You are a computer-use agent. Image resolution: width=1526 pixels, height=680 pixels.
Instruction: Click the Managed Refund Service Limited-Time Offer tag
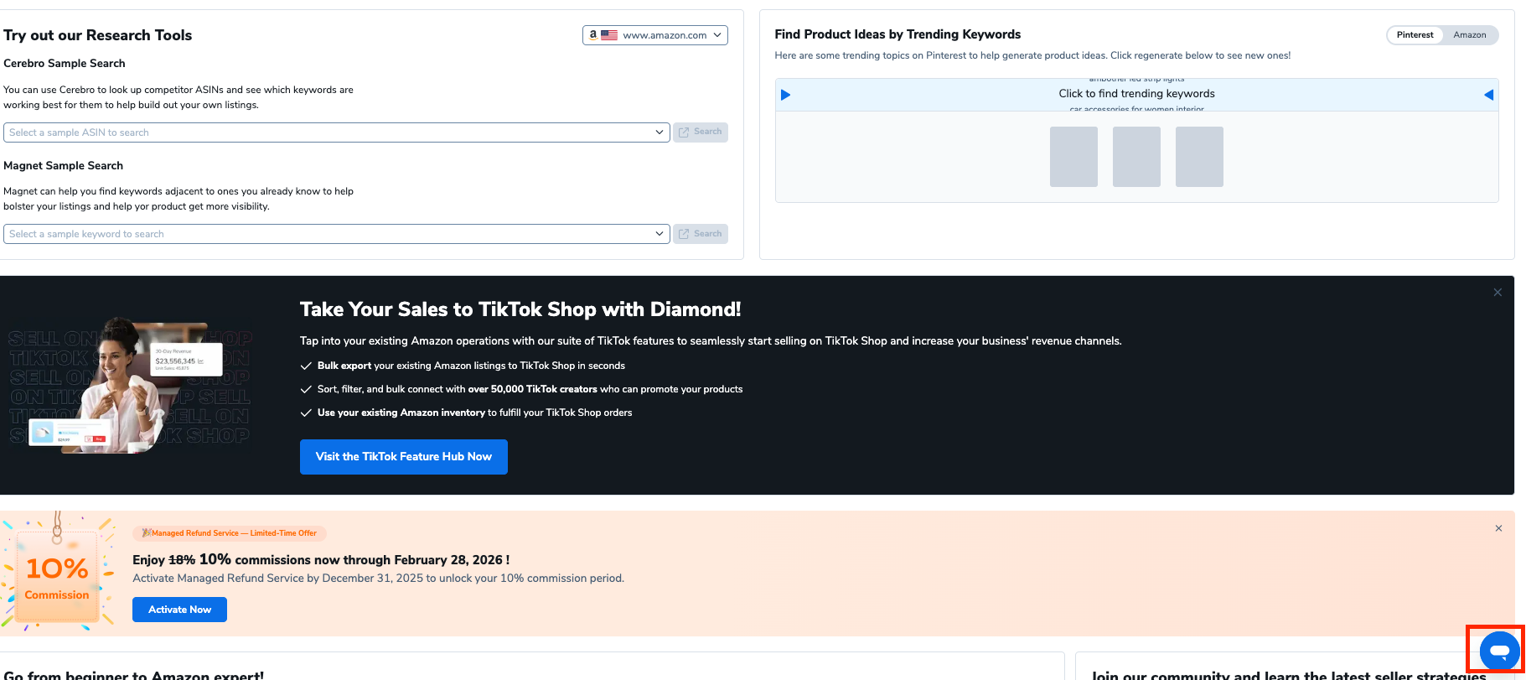230,533
